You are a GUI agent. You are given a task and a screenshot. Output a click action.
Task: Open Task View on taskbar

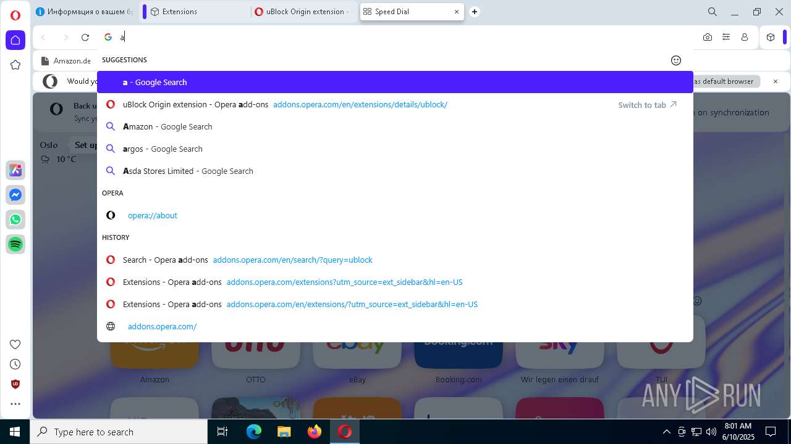222,432
